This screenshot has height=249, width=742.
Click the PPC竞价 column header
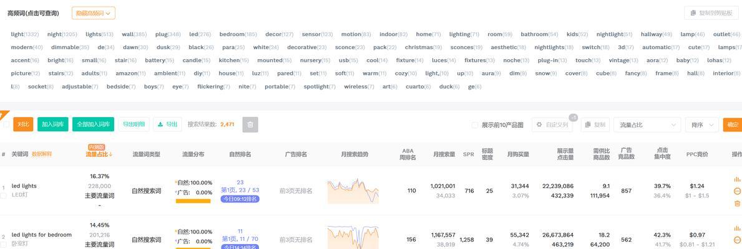[x=697, y=154]
